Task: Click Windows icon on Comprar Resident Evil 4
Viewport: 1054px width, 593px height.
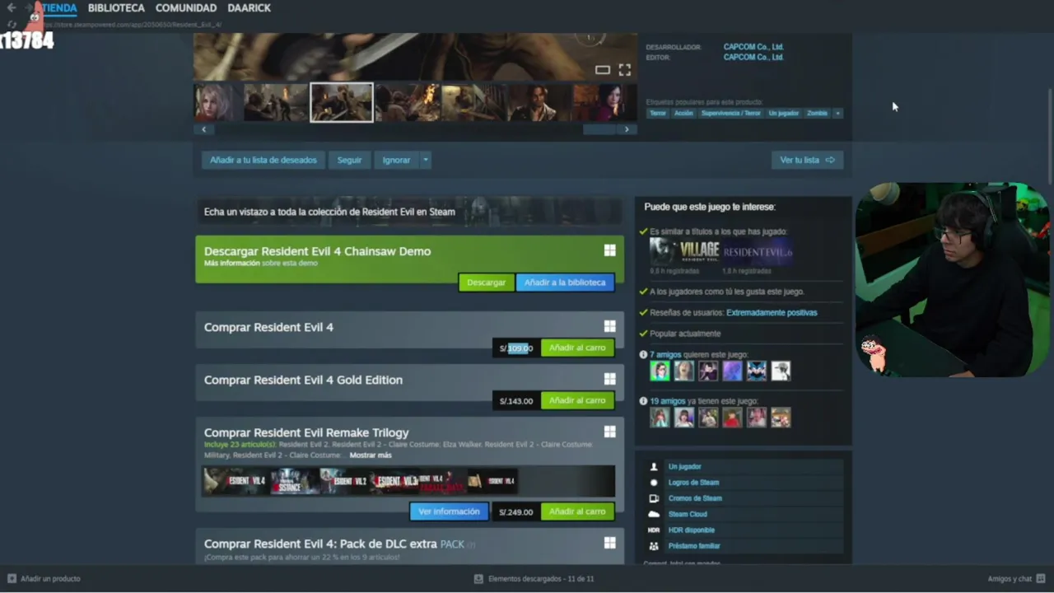Action: pyautogui.click(x=609, y=327)
